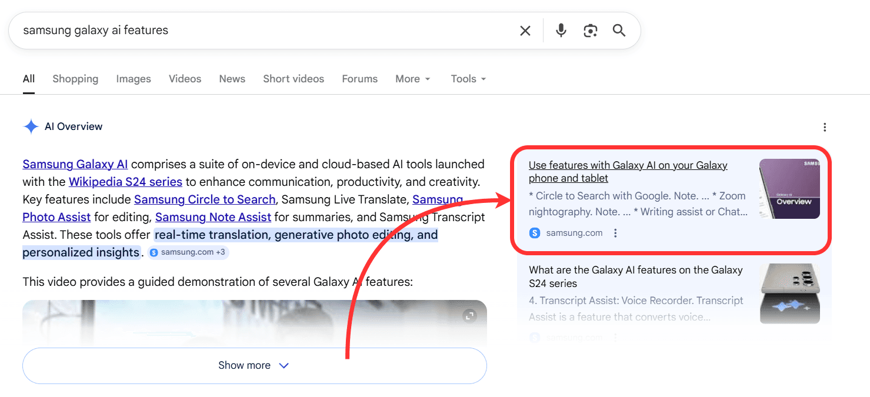Run the search with the magnifier icon
The height and width of the screenshot is (397, 870).
point(619,30)
